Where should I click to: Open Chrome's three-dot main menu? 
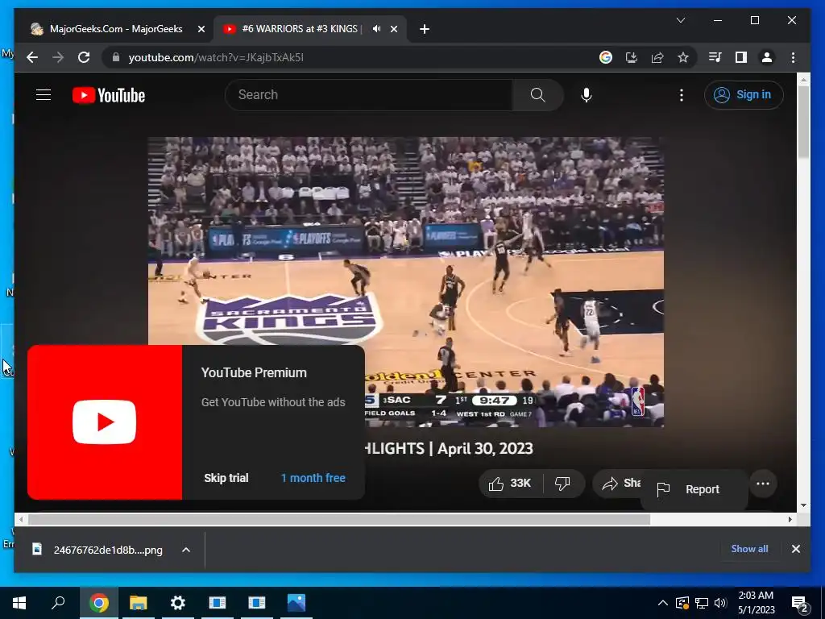click(793, 57)
